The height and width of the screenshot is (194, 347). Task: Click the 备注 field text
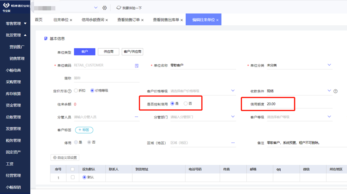pos(293,143)
